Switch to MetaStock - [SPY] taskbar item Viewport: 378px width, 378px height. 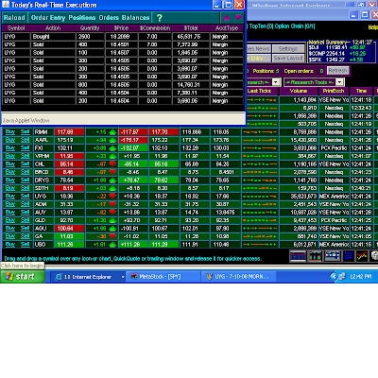tap(163, 277)
